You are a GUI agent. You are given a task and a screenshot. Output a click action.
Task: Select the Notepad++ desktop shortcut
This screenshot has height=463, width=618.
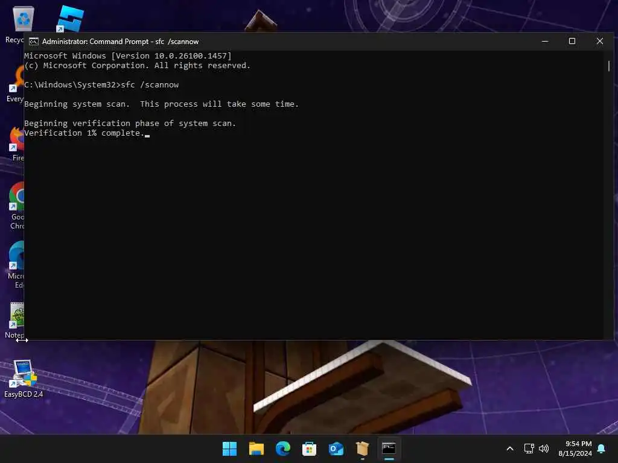(x=14, y=321)
